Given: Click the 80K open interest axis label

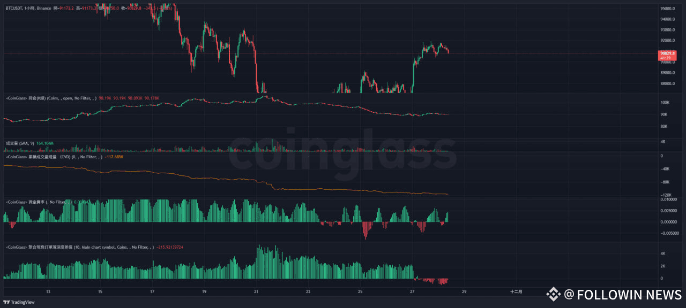Looking at the screenshot, I should click(664, 127).
